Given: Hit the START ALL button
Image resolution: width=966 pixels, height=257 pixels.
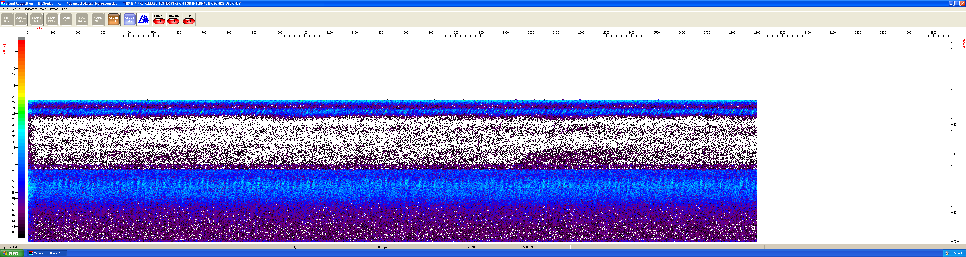Looking at the screenshot, I should 36,19.
